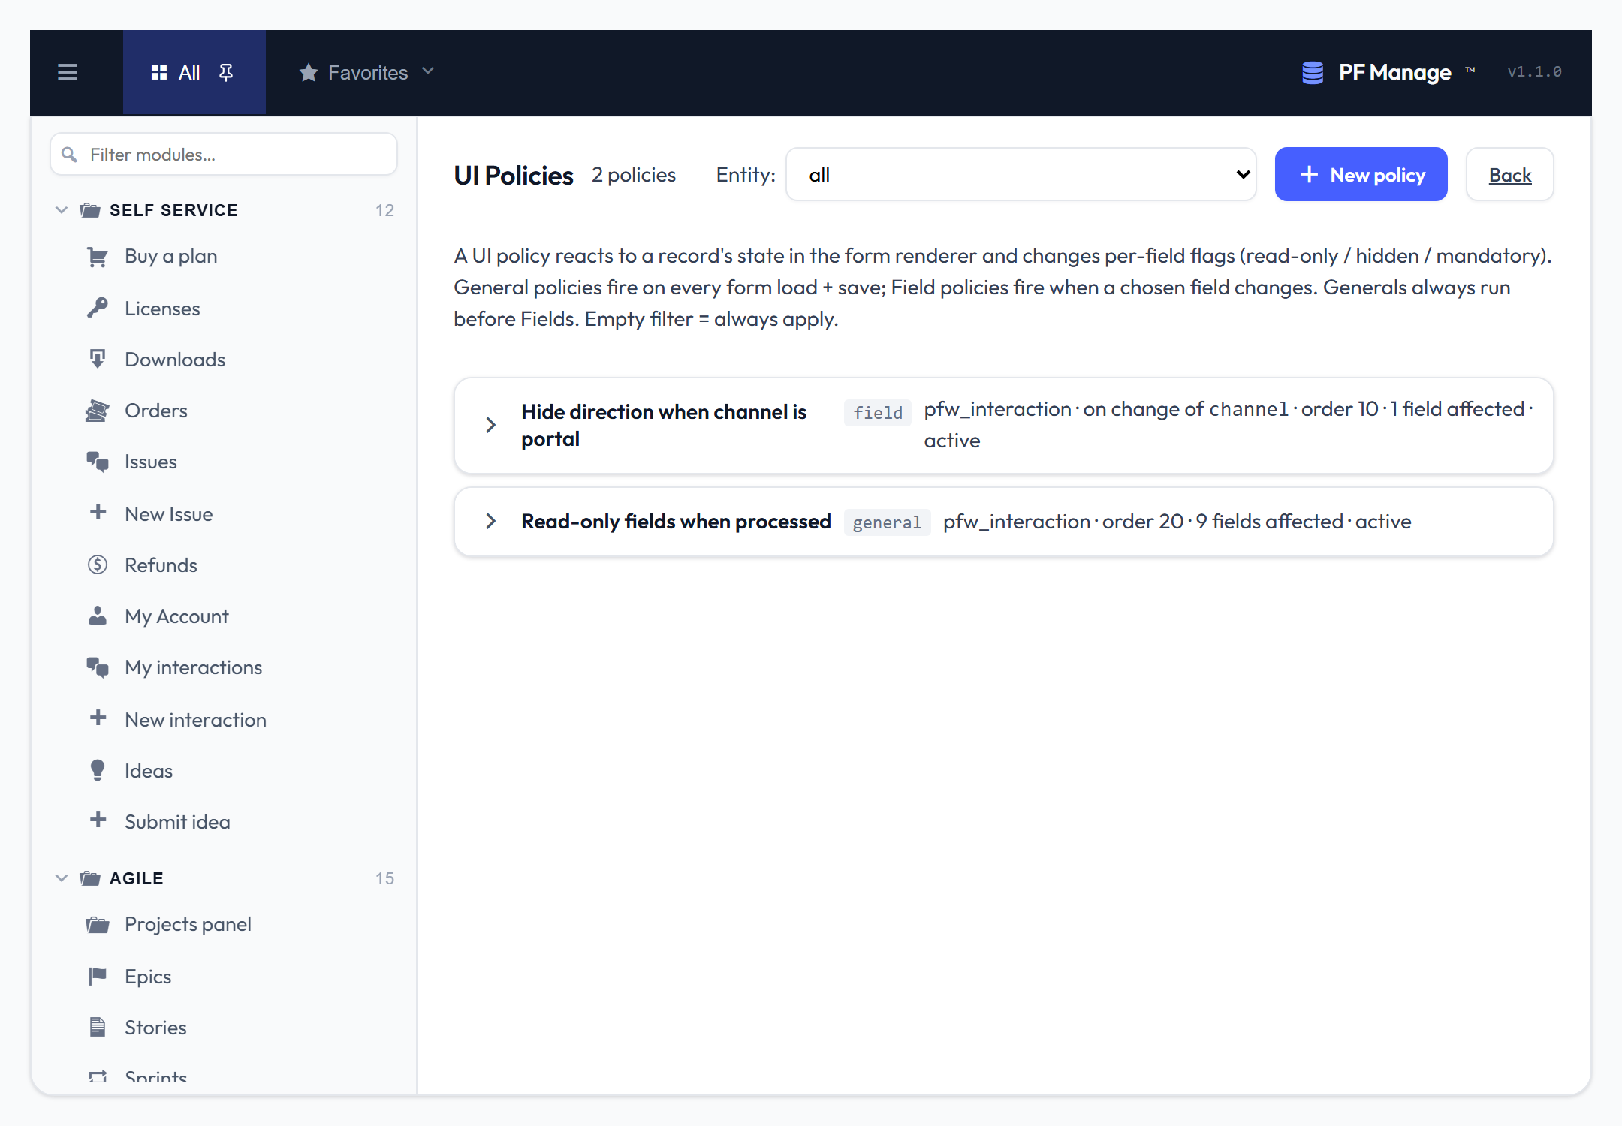This screenshot has width=1622, height=1126.
Task: Expand the Hide direction when channel policy
Action: tap(490, 425)
